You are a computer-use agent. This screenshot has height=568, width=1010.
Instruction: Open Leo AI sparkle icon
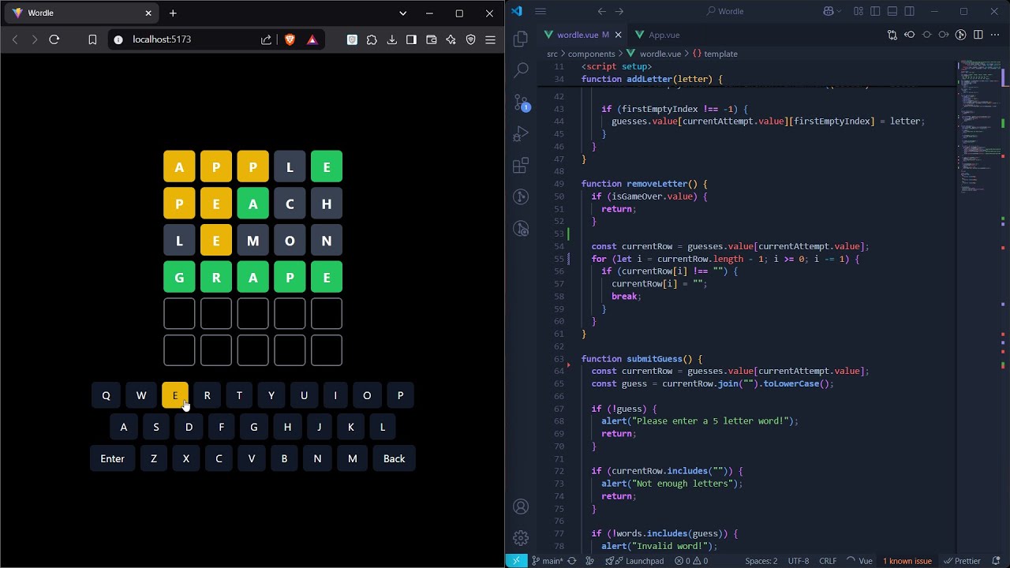click(451, 39)
